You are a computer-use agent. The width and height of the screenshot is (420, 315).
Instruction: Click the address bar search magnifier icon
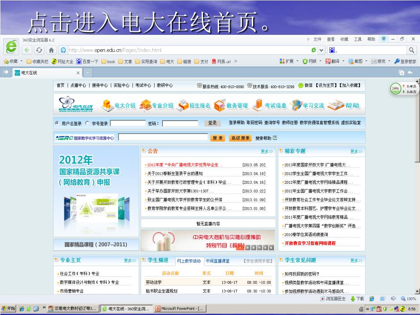point(411,50)
